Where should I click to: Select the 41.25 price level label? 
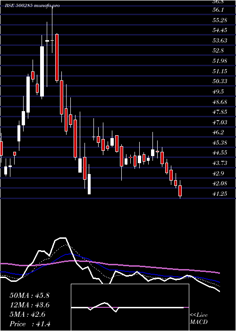[x=220, y=193]
